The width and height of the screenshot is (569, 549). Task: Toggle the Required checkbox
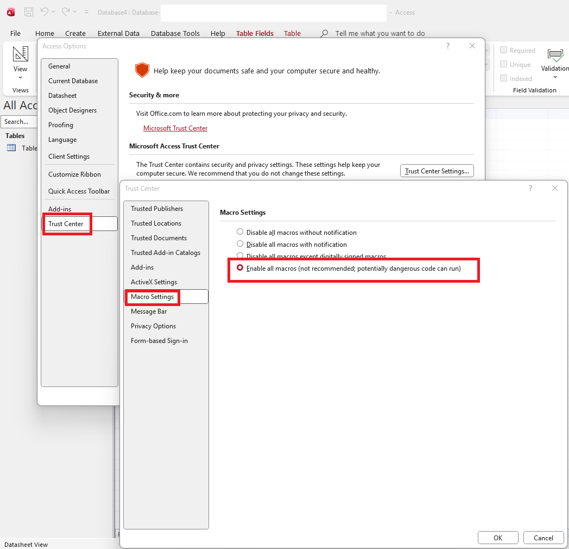(x=503, y=50)
